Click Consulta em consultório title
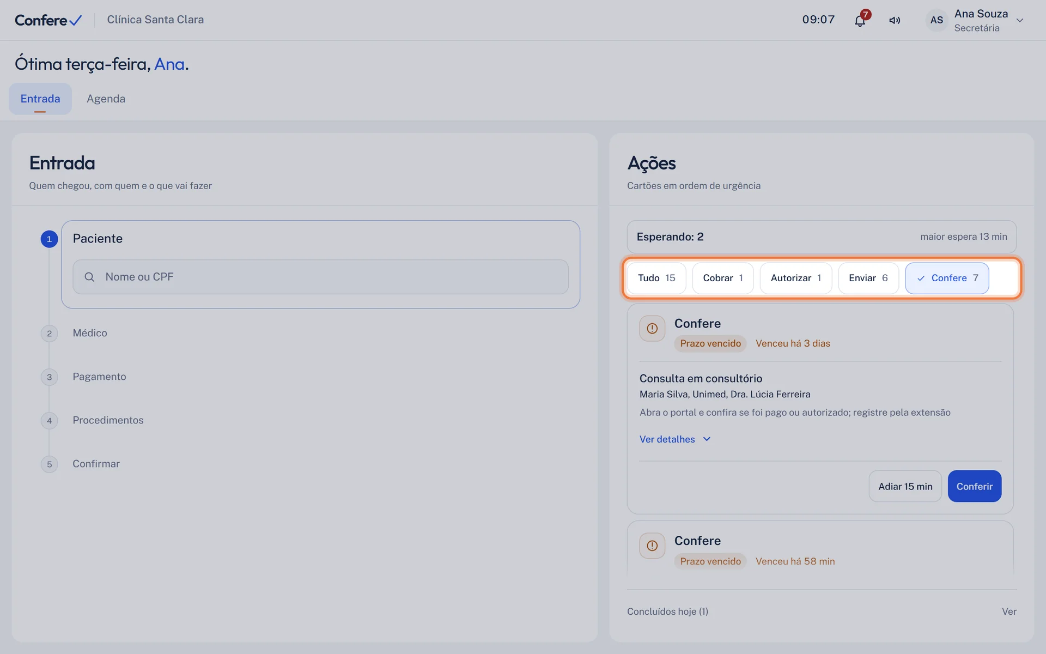Screen dimensions: 1046x654 [x=701, y=378]
